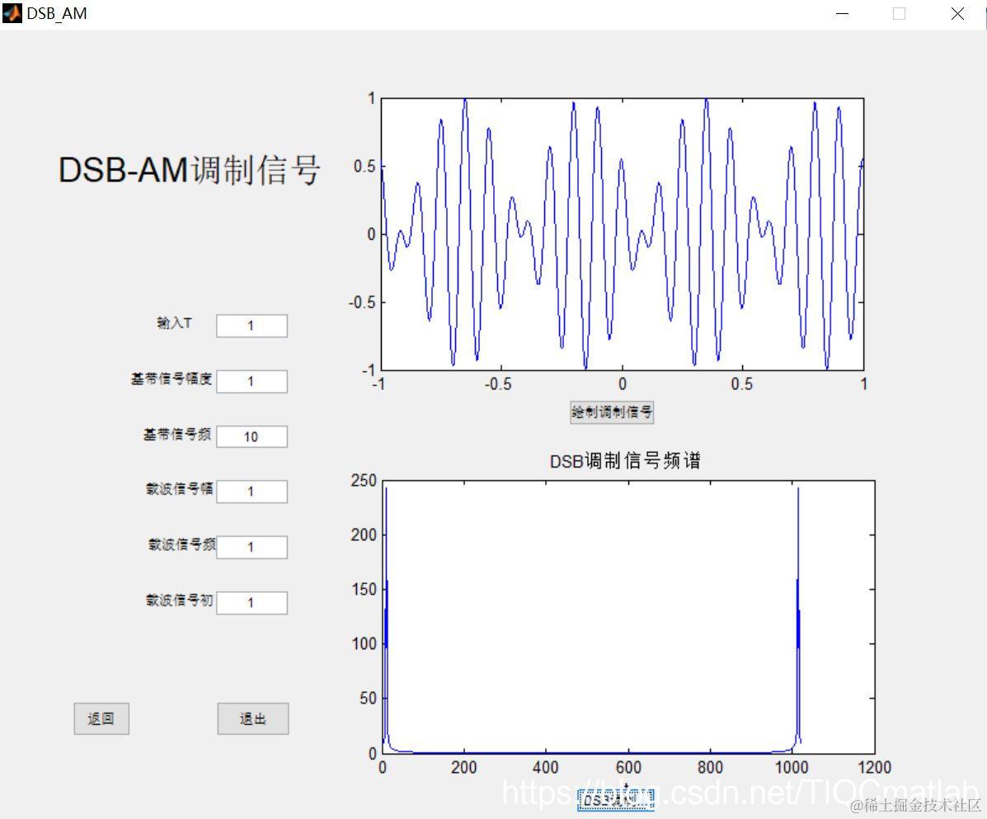Viewport: 987px width, 819px height.
Task: Click the 载波信号频 label
Action: (182, 544)
